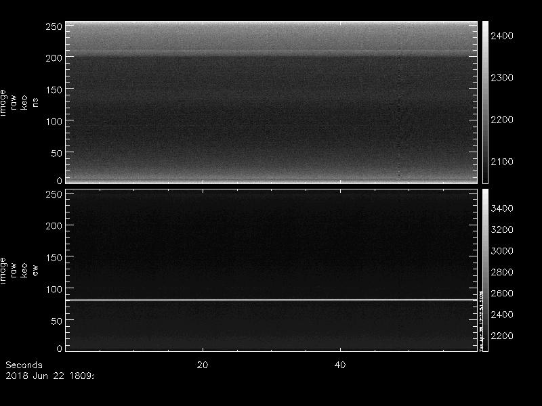Click the 0 tick label of the ns keogram
The image size is (542, 406).
point(59,181)
